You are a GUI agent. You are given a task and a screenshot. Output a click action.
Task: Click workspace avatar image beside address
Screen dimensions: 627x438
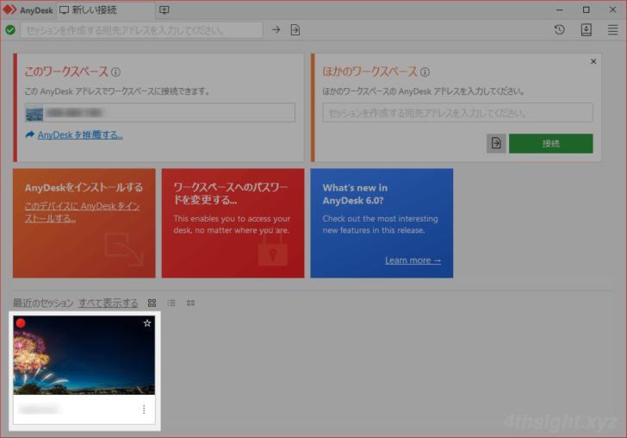pos(34,113)
